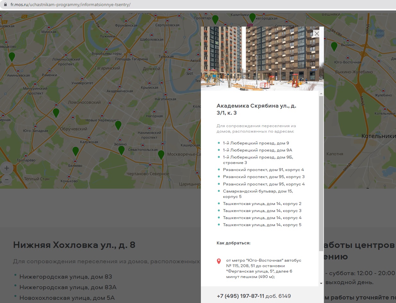Click the Нижняя Хохловка ул., д. 8 heading
This screenshot has height=303, width=396.
[x=74, y=245]
